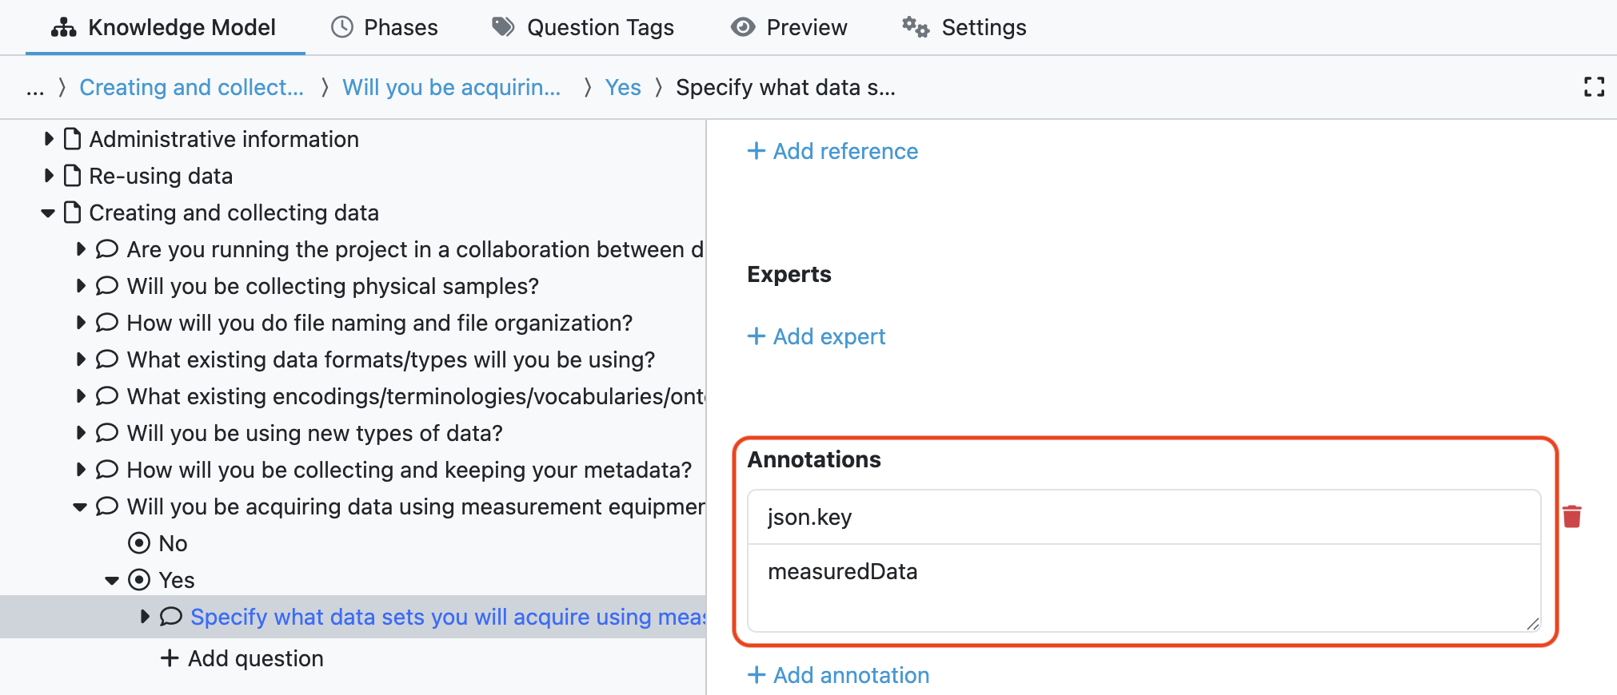The width and height of the screenshot is (1617, 695).
Task: Expand the Administrative information chapter
Action: click(49, 139)
